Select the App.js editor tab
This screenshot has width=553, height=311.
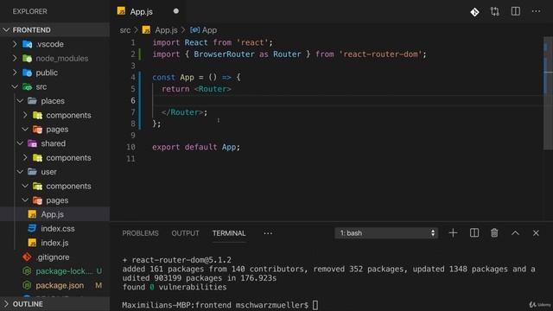148,11
